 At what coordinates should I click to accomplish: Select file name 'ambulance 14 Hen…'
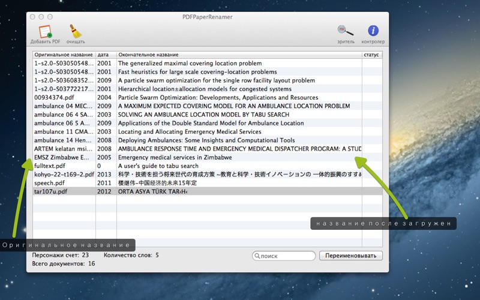coord(63,140)
